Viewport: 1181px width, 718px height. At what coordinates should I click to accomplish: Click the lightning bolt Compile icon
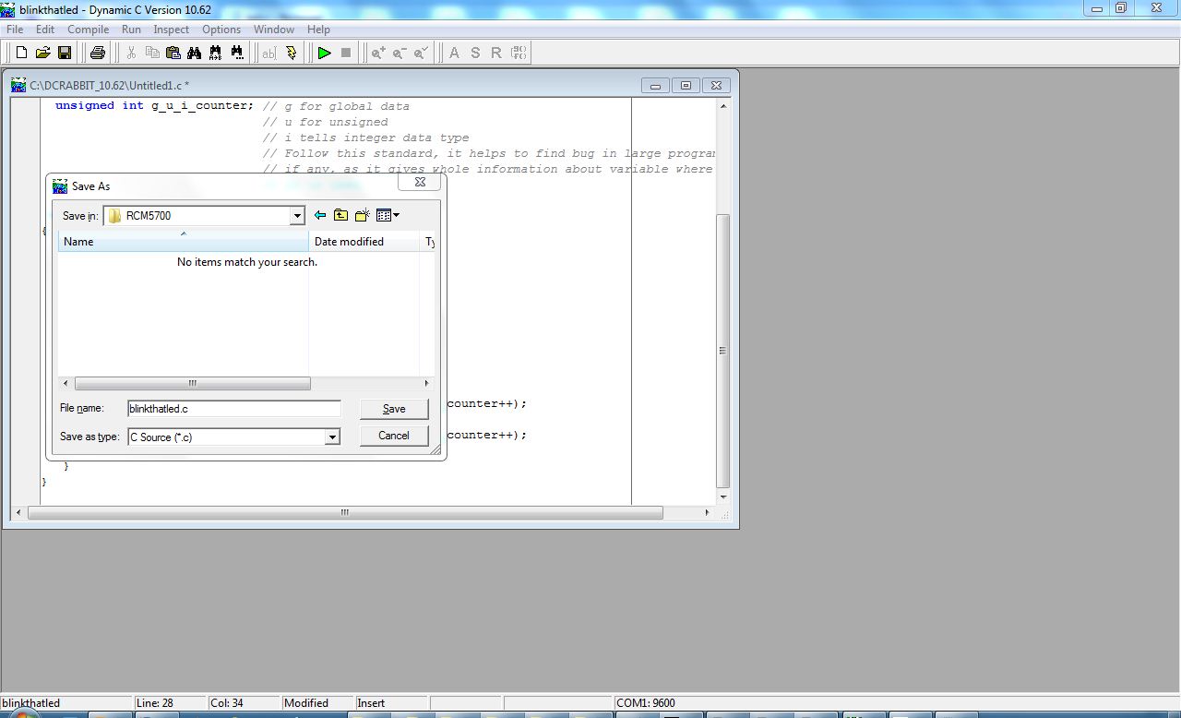pyautogui.click(x=292, y=53)
